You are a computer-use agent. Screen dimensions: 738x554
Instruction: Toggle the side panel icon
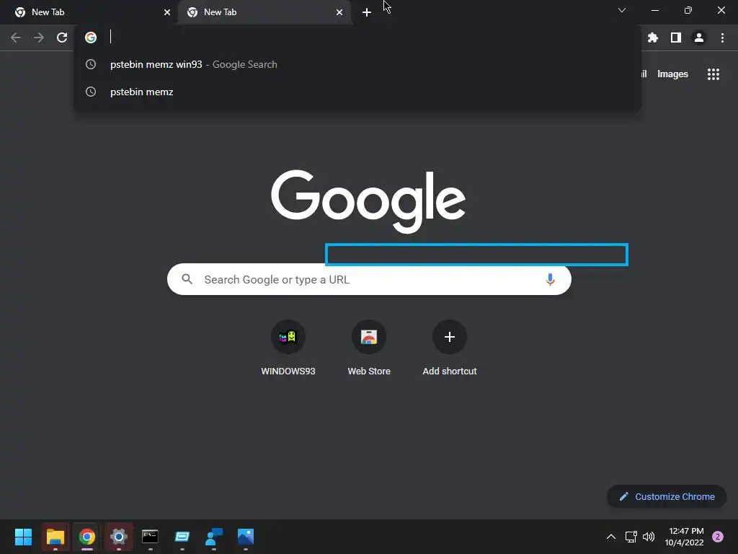pos(676,38)
